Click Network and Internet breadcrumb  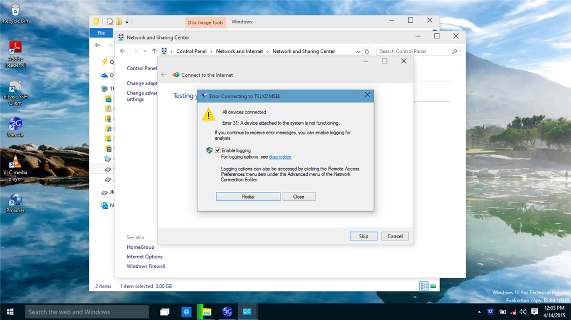pos(239,51)
